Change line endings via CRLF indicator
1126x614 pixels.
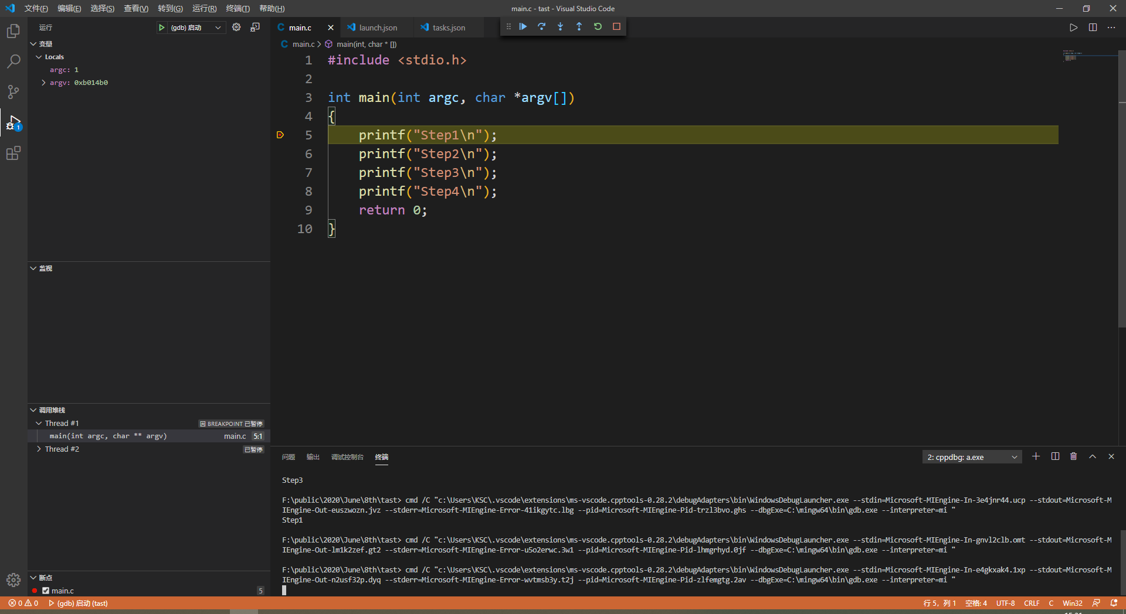1032,603
